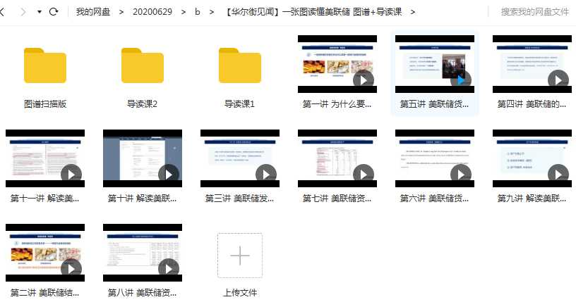Navigate to breadcrumb folder b
576x302 pixels.
pyautogui.click(x=197, y=12)
